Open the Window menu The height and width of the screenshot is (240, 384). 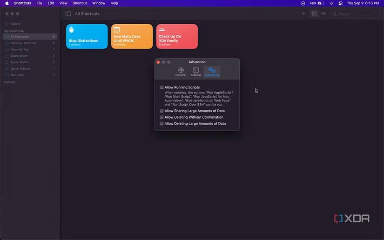(x=99, y=3)
